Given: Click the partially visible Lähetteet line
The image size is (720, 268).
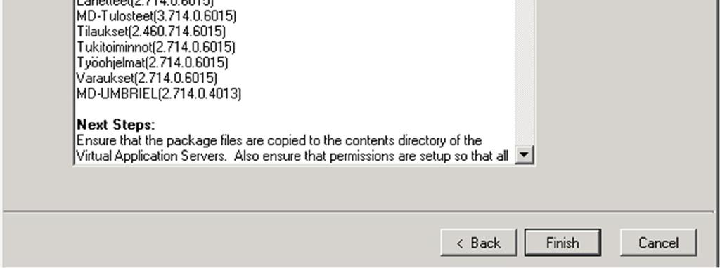Looking at the screenshot, I should click(x=145, y=2).
